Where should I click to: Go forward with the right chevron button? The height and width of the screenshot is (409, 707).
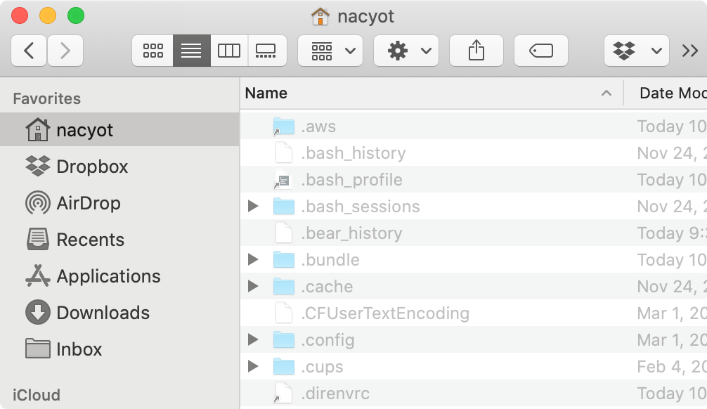point(65,51)
